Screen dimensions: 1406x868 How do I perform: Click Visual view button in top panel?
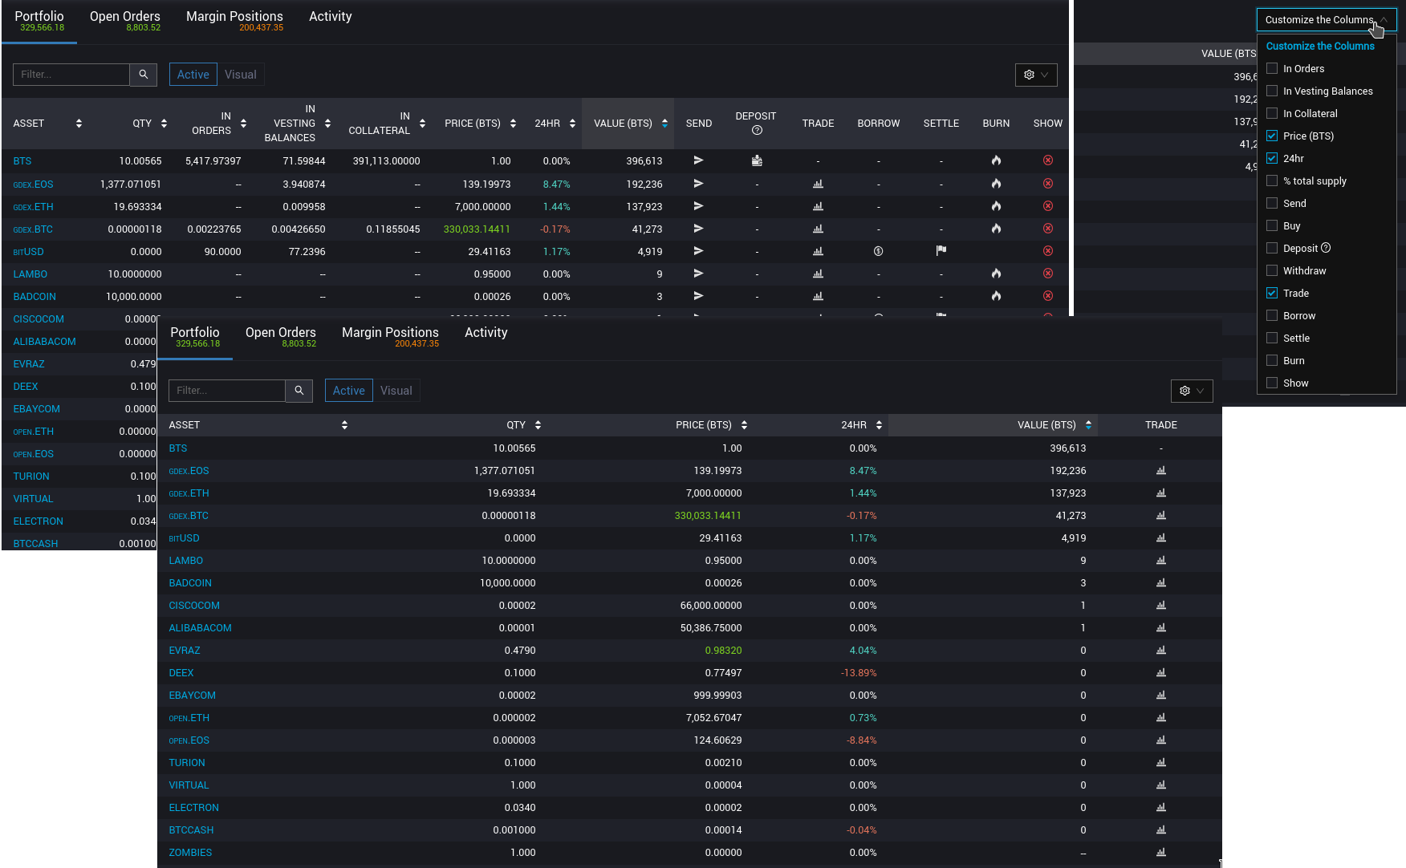[241, 75]
